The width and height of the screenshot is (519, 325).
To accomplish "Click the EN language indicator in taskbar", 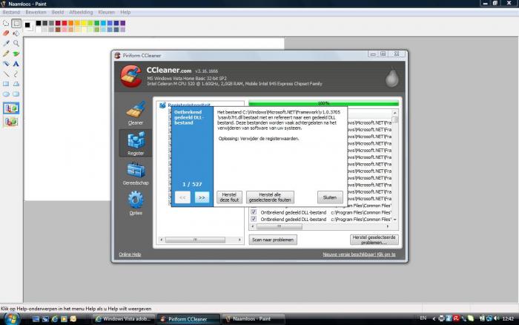I will (x=423, y=318).
